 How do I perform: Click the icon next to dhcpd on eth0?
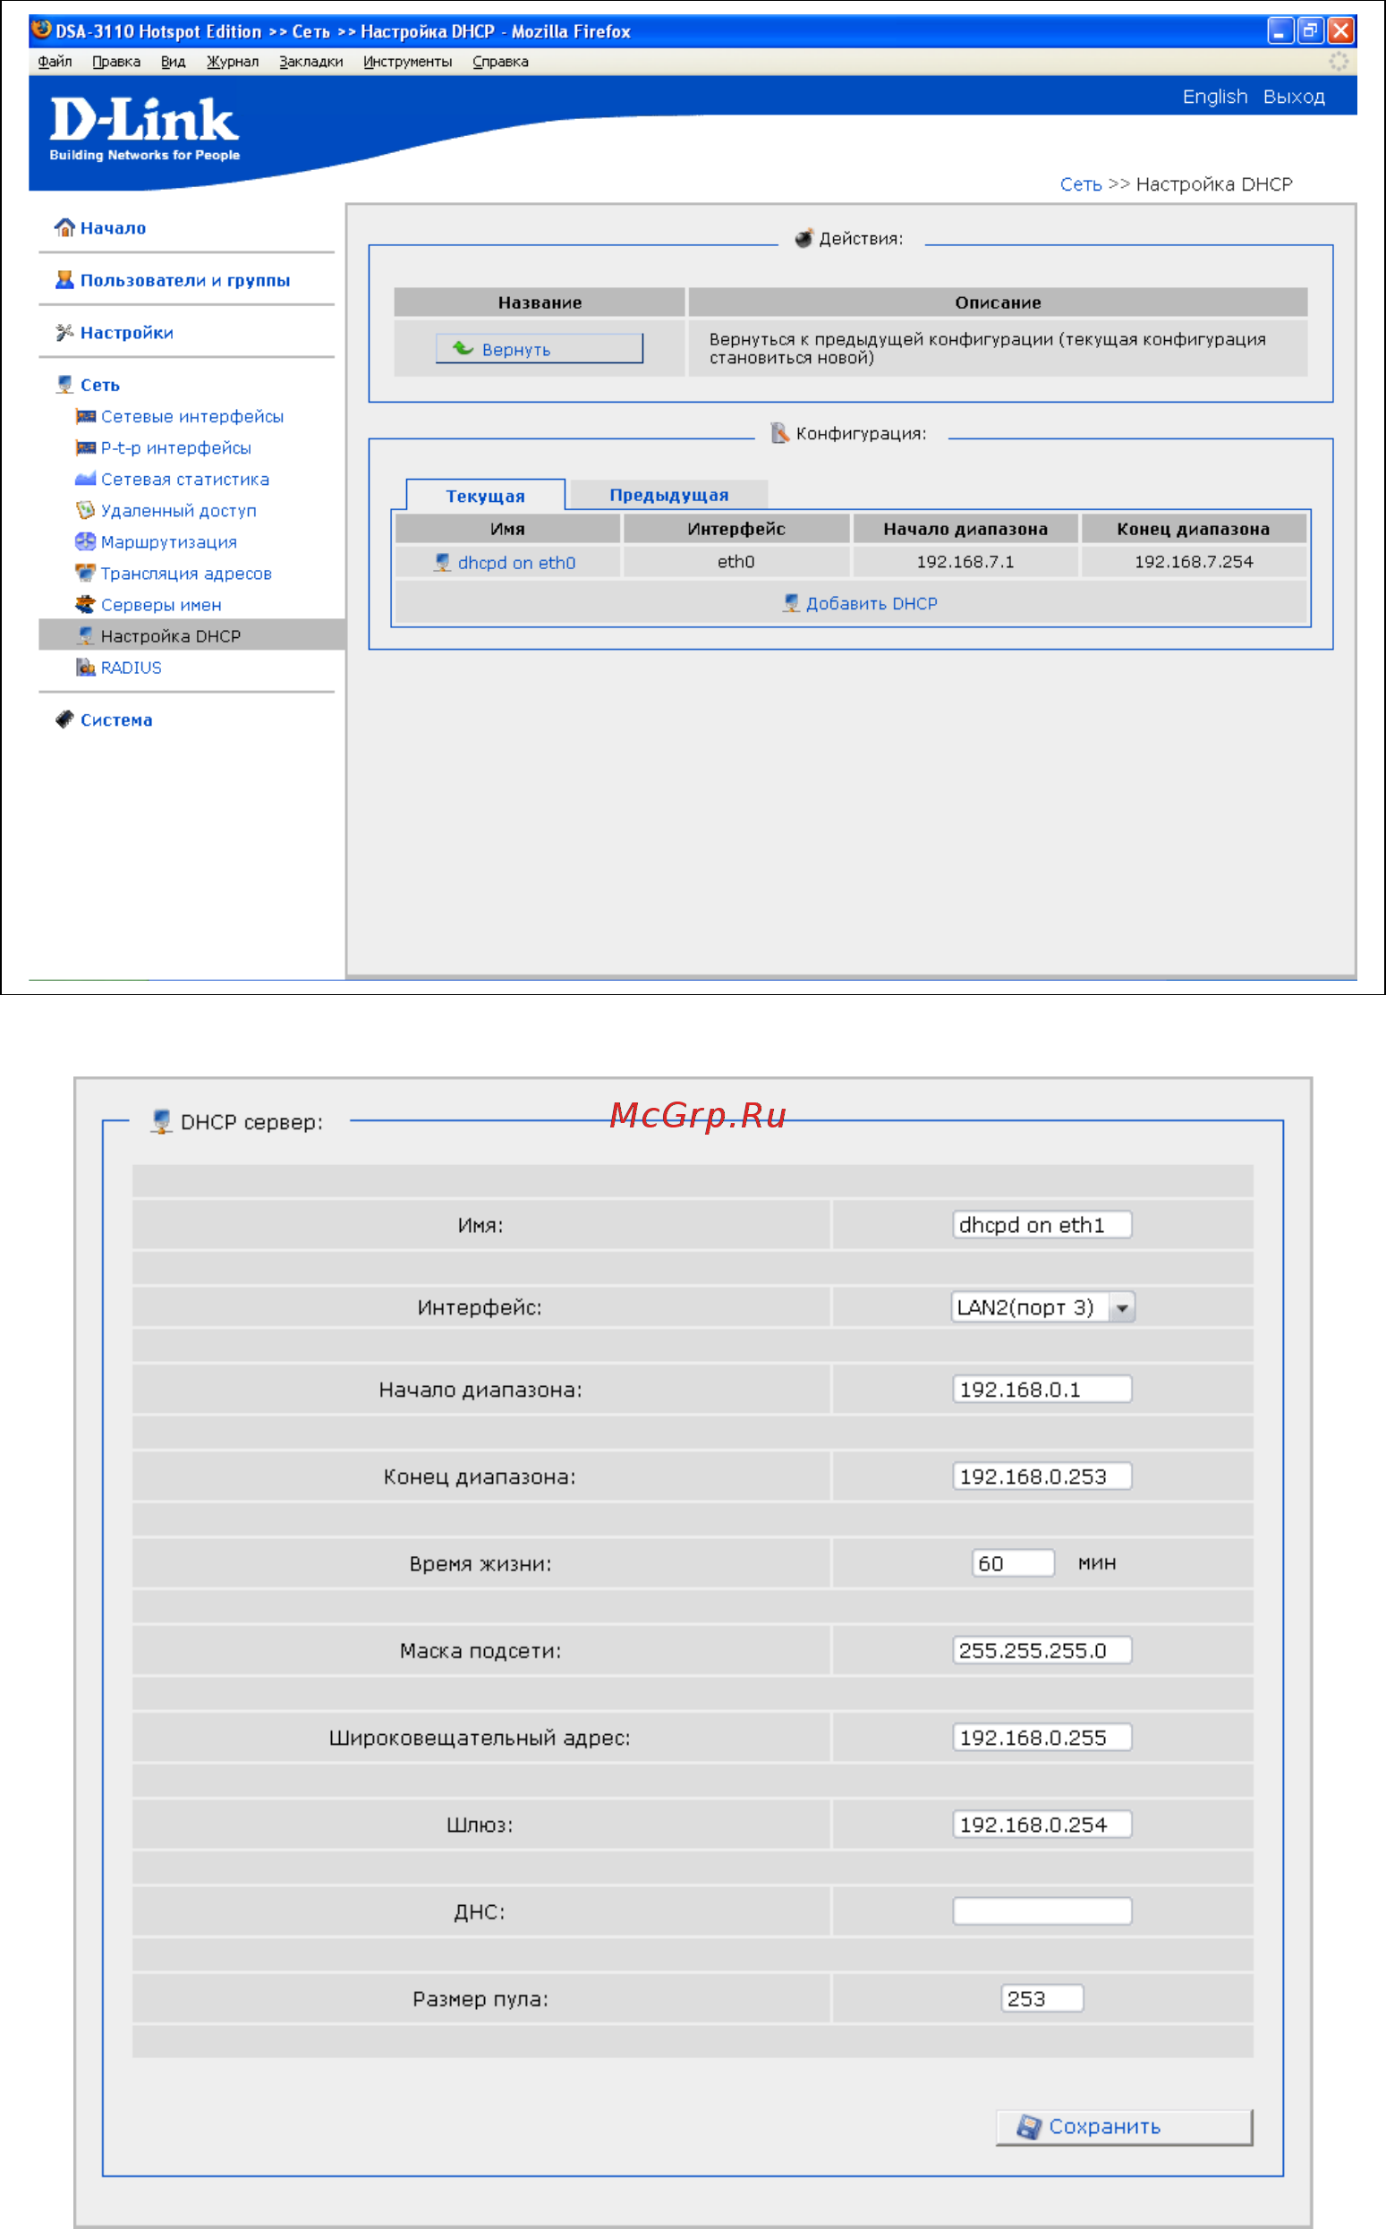(x=442, y=562)
